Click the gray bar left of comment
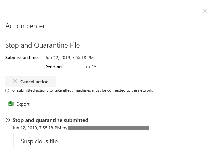The height and width of the screenshot is (153, 214). pyautogui.click(x=14, y=141)
